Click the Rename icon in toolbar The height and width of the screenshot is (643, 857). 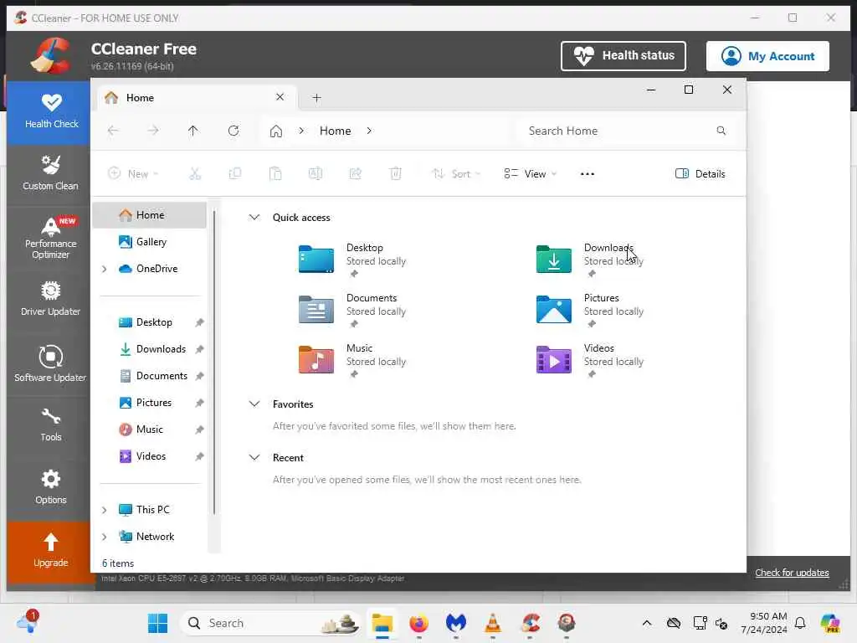(316, 174)
